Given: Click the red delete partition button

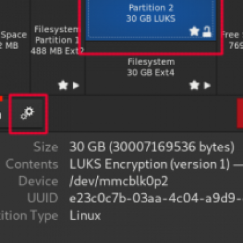Looking at the screenshot, I should click(240, 114).
